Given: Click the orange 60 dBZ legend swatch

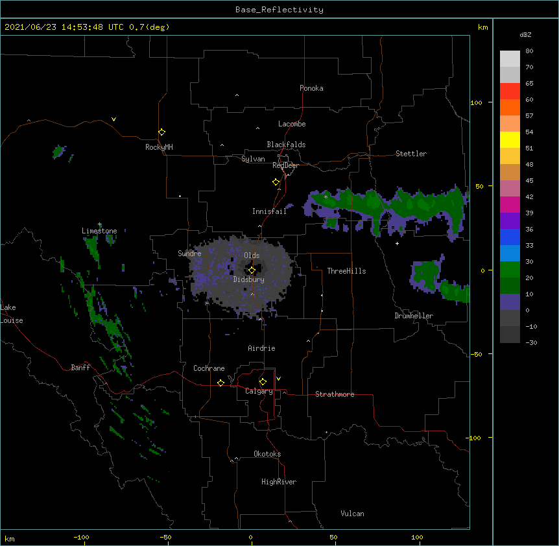Looking at the screenshot, I should tap(510, 107).
